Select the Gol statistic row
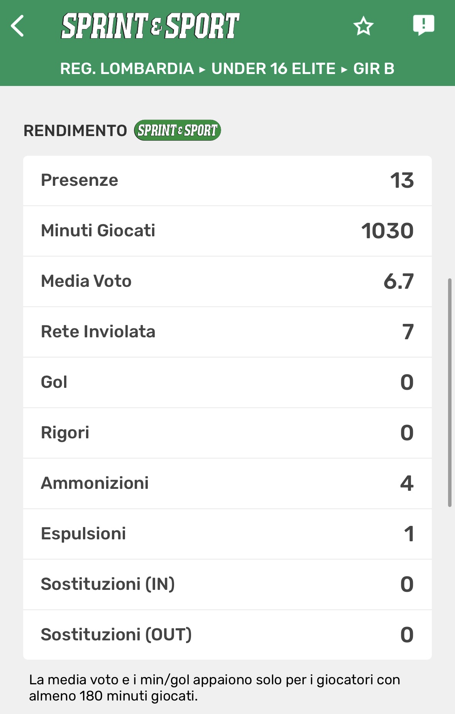This screenshot has height=714, width=455. 227,382
